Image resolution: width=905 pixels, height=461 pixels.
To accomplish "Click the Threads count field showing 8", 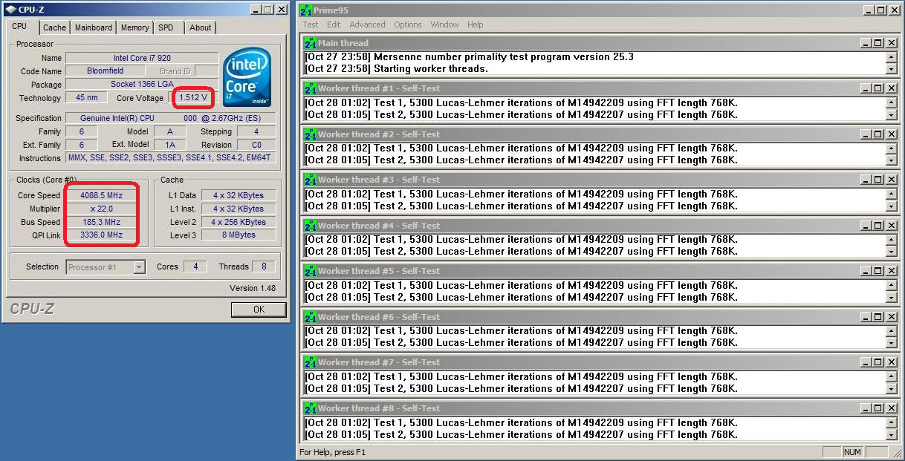I will (264, 267).
